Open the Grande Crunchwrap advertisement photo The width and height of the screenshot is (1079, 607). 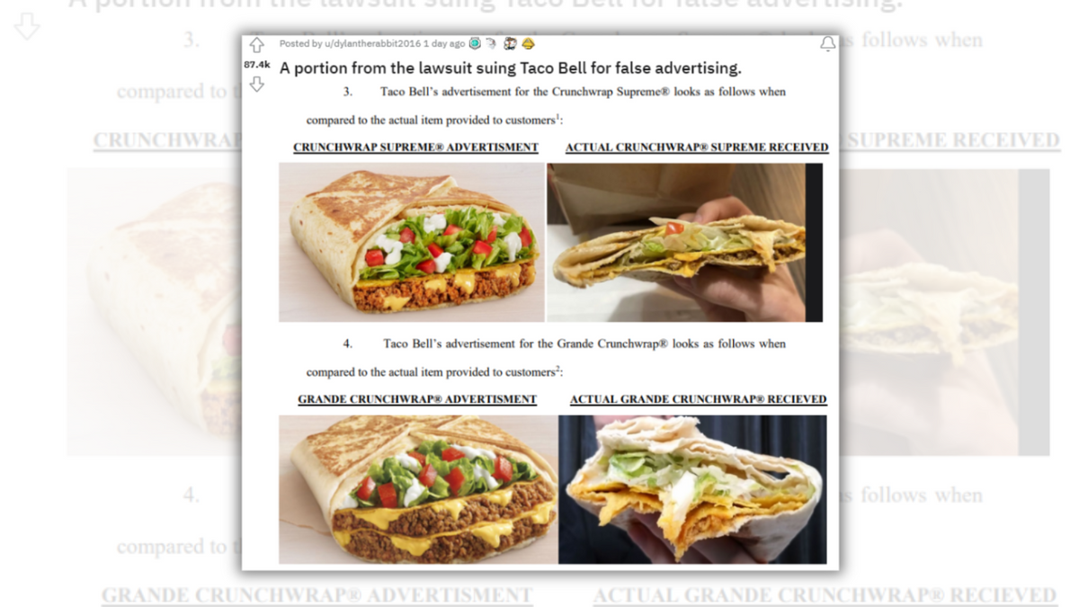click(x=417, y=489)
